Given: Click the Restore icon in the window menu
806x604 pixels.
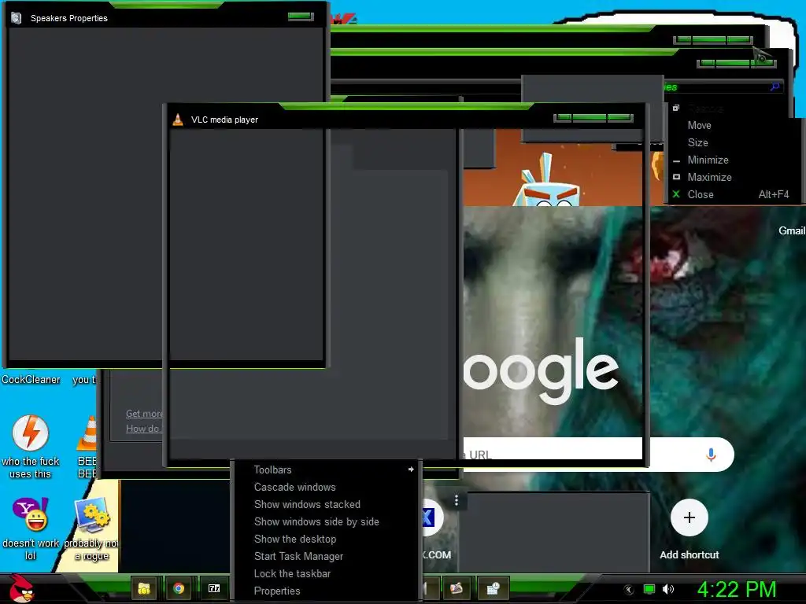Looking at the screenshot, I should click(x=676, y=108).
